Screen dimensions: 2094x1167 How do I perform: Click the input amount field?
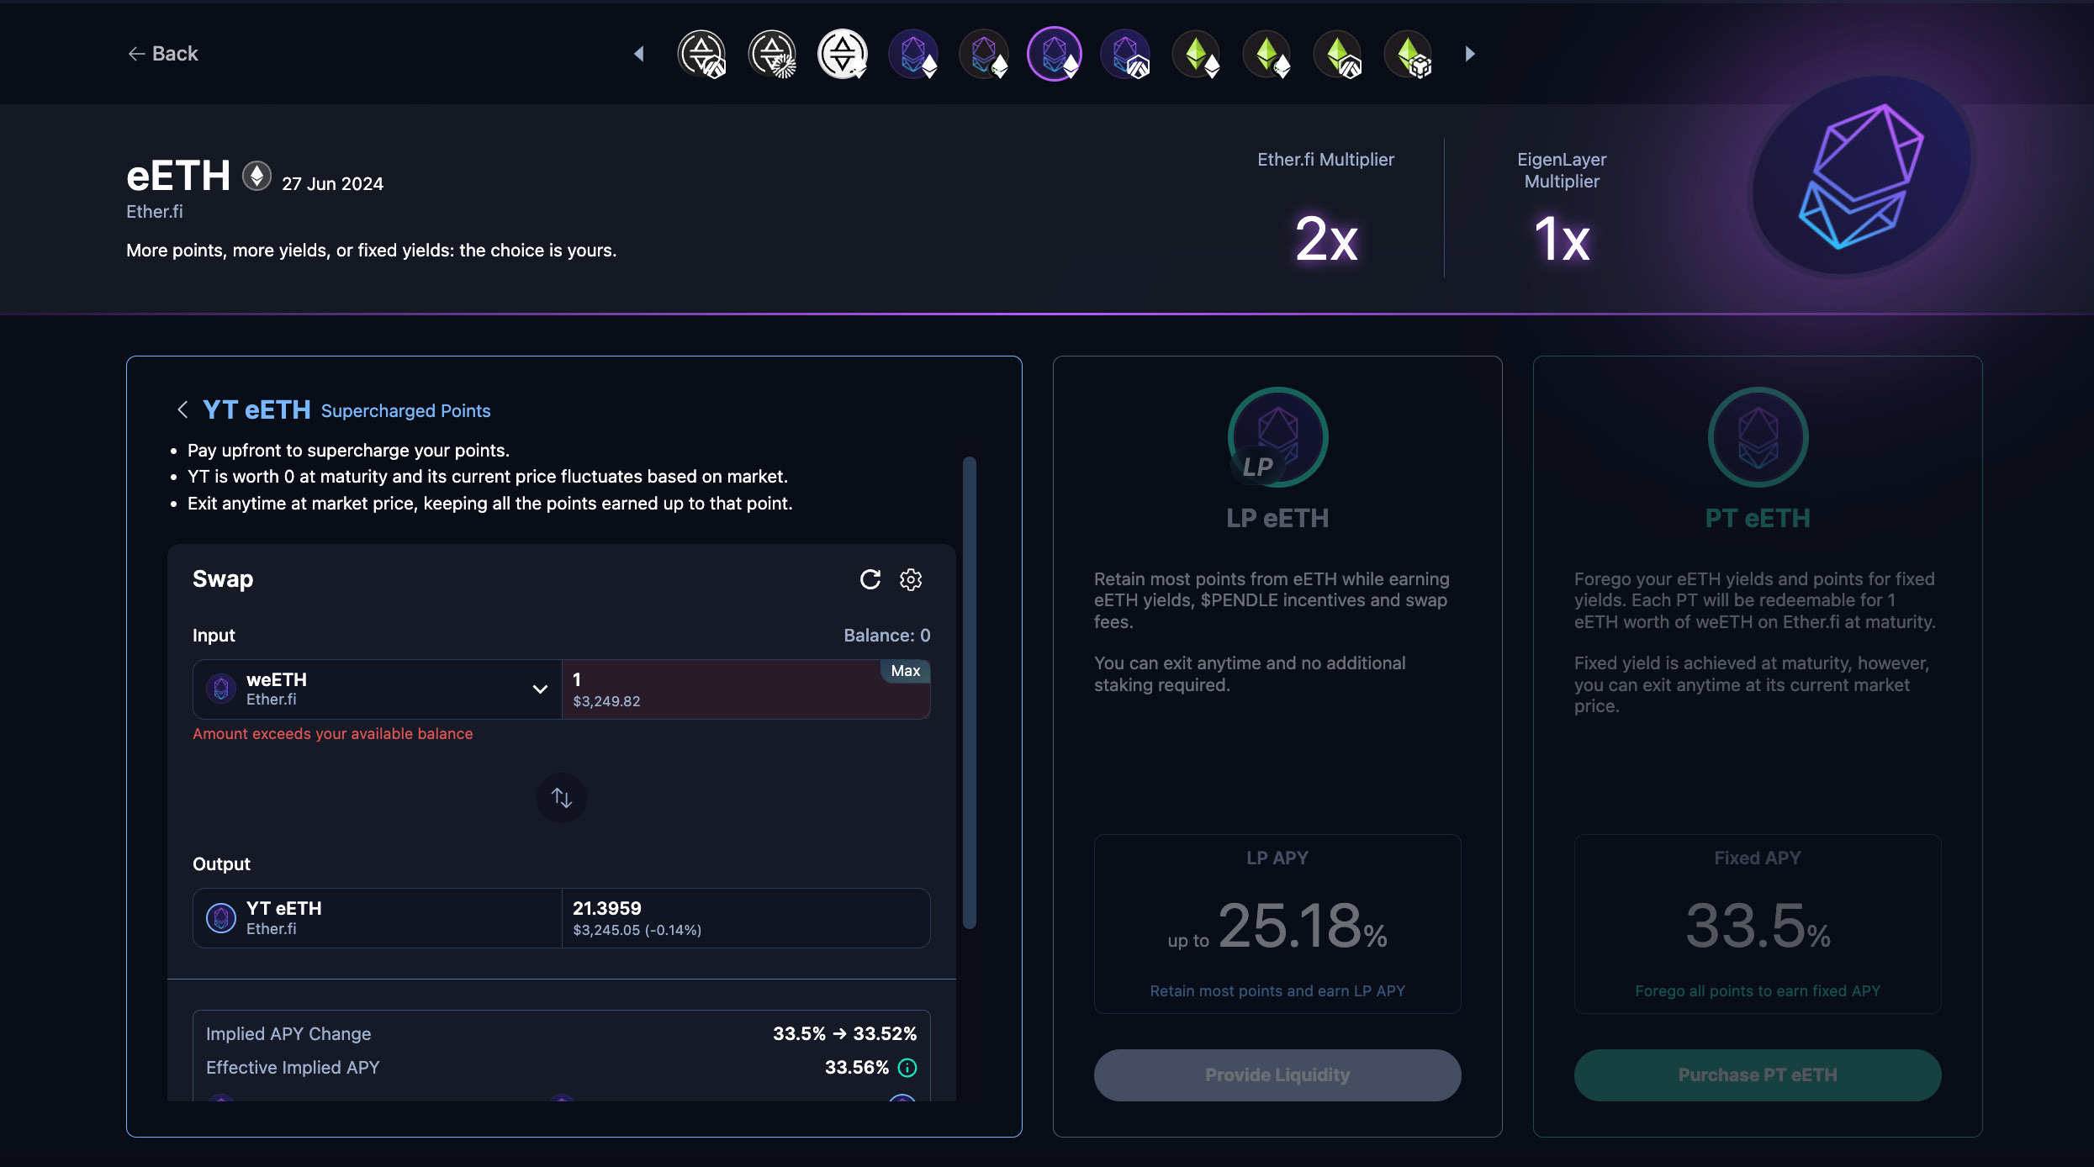tap(723, 689)
